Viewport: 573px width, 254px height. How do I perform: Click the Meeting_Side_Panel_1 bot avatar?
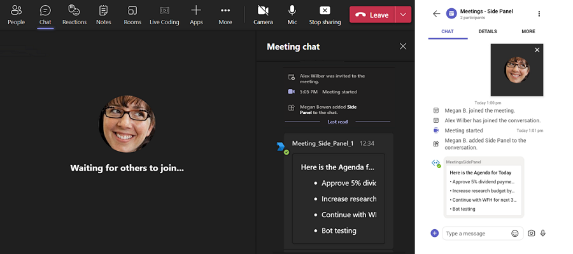281,147
